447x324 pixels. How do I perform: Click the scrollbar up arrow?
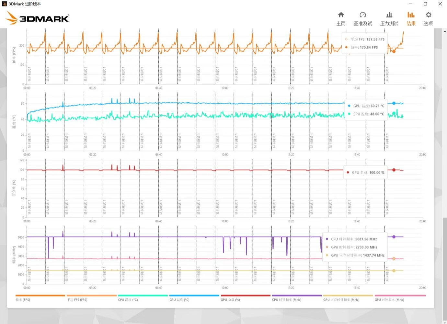click(x=445, y=31)
